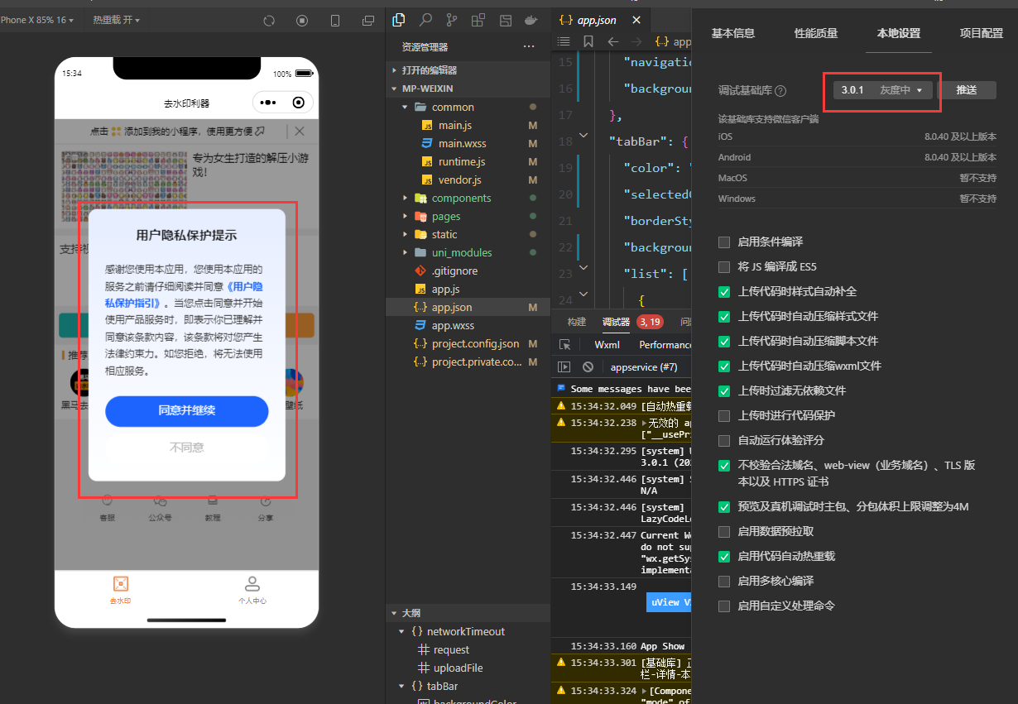
Task: Check 自动运行体验评分
Action: click(x=724, y=440)
